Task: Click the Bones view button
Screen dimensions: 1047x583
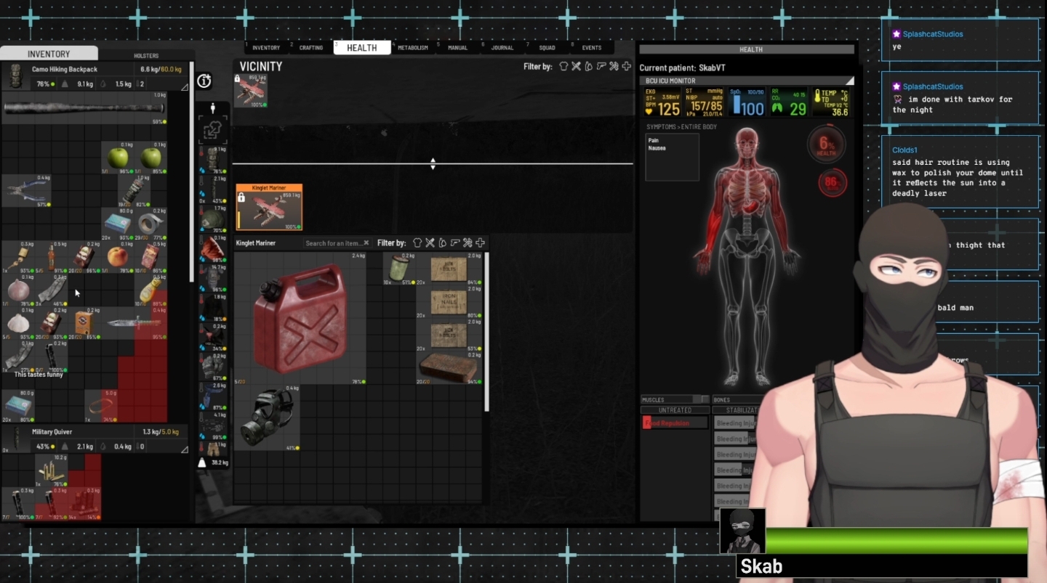Action: [x=737, y=399]
